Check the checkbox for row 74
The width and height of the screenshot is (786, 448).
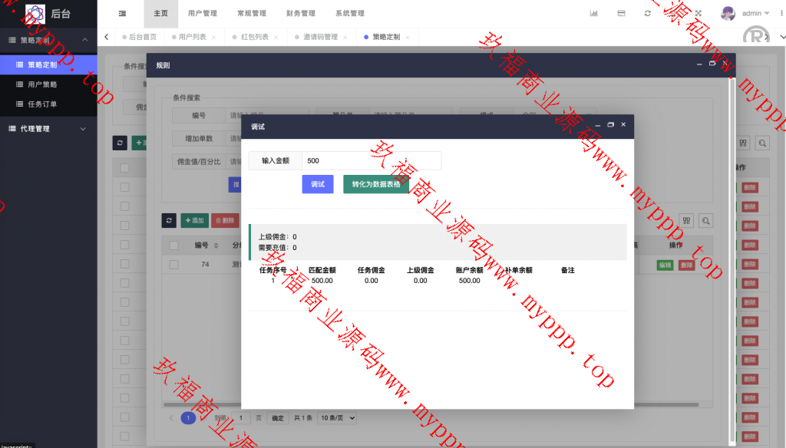point(174,265)
